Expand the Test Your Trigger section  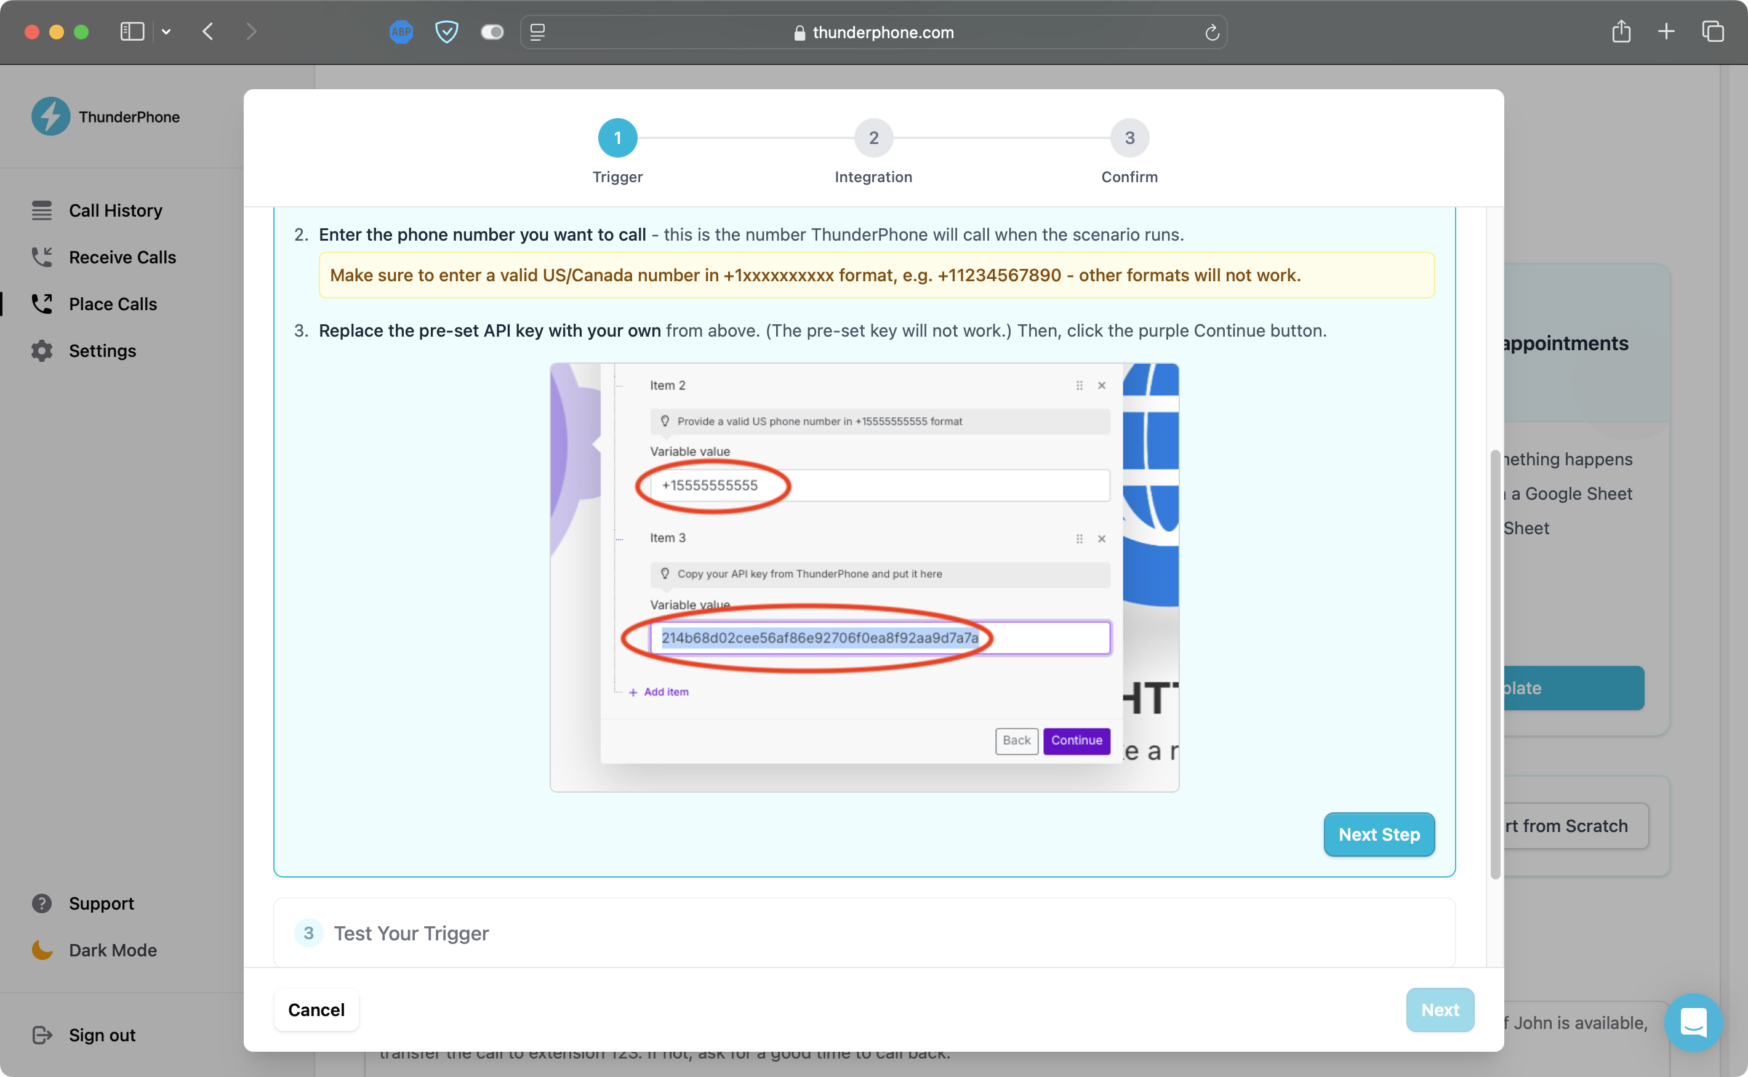click(x=864, y=933)
